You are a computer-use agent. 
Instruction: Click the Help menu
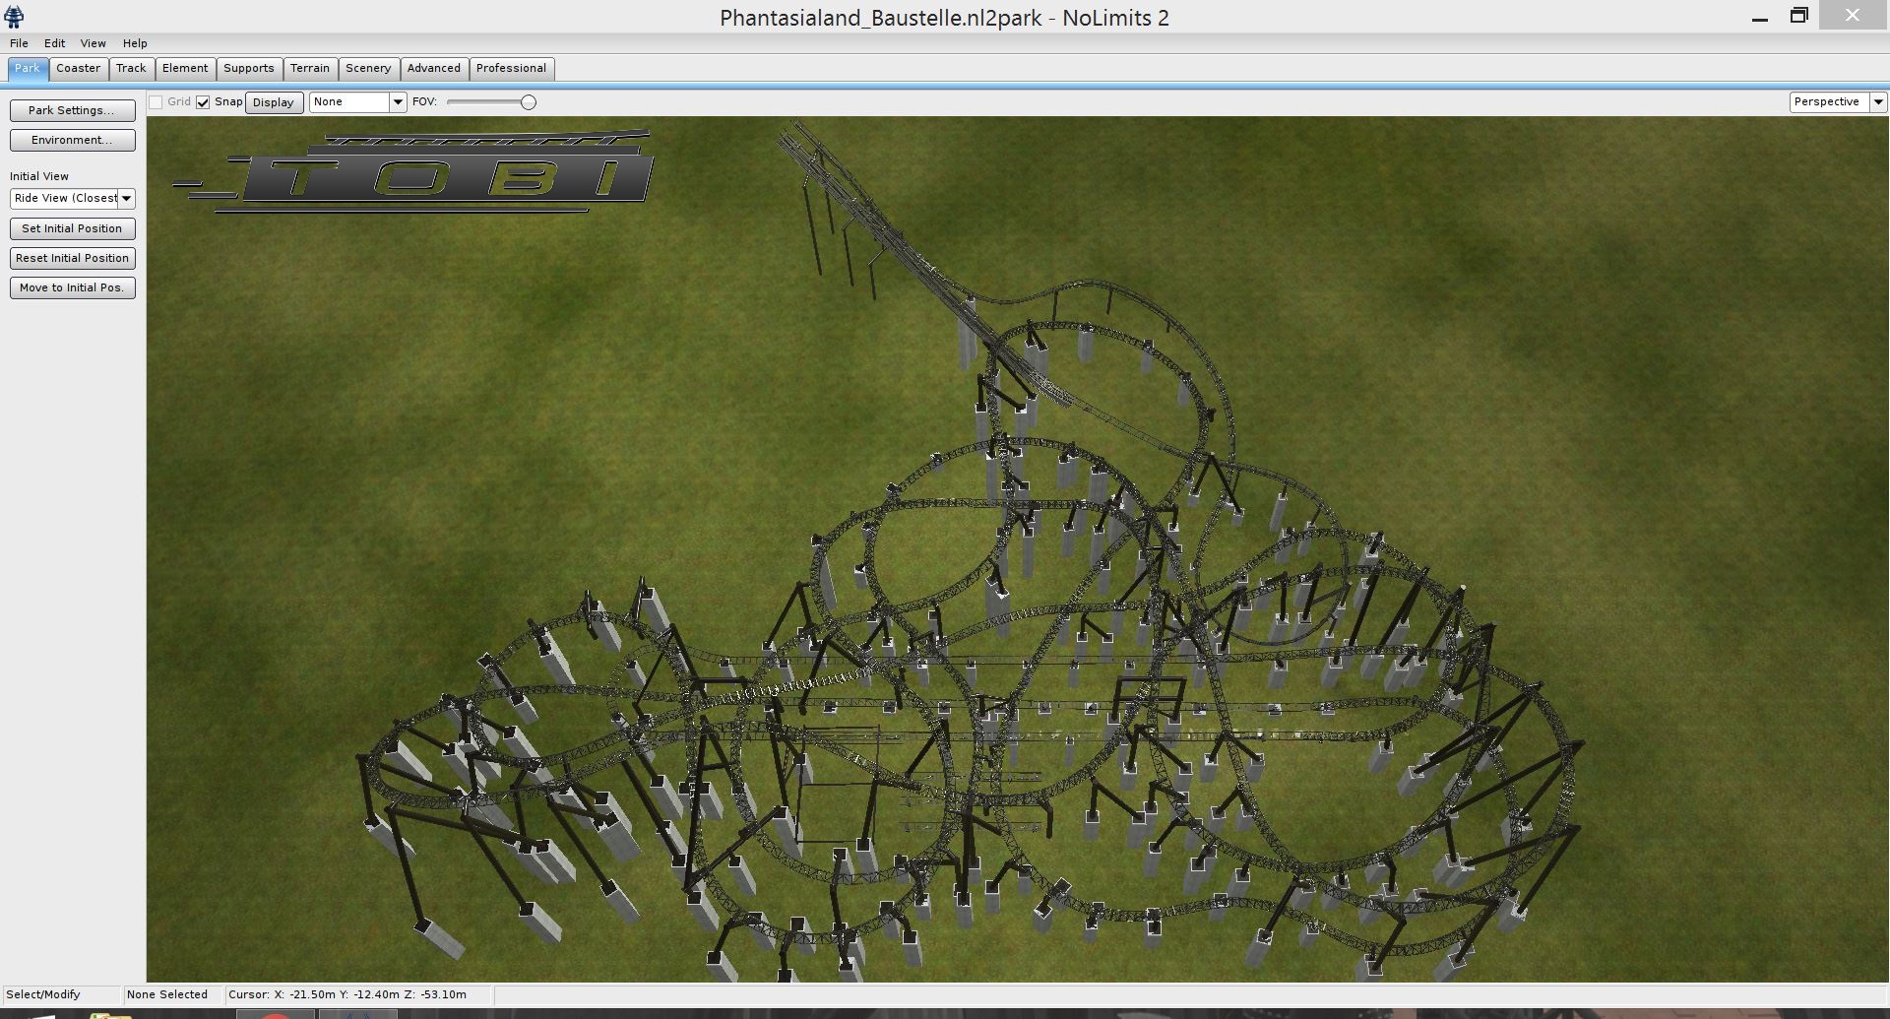click(135, 43)
